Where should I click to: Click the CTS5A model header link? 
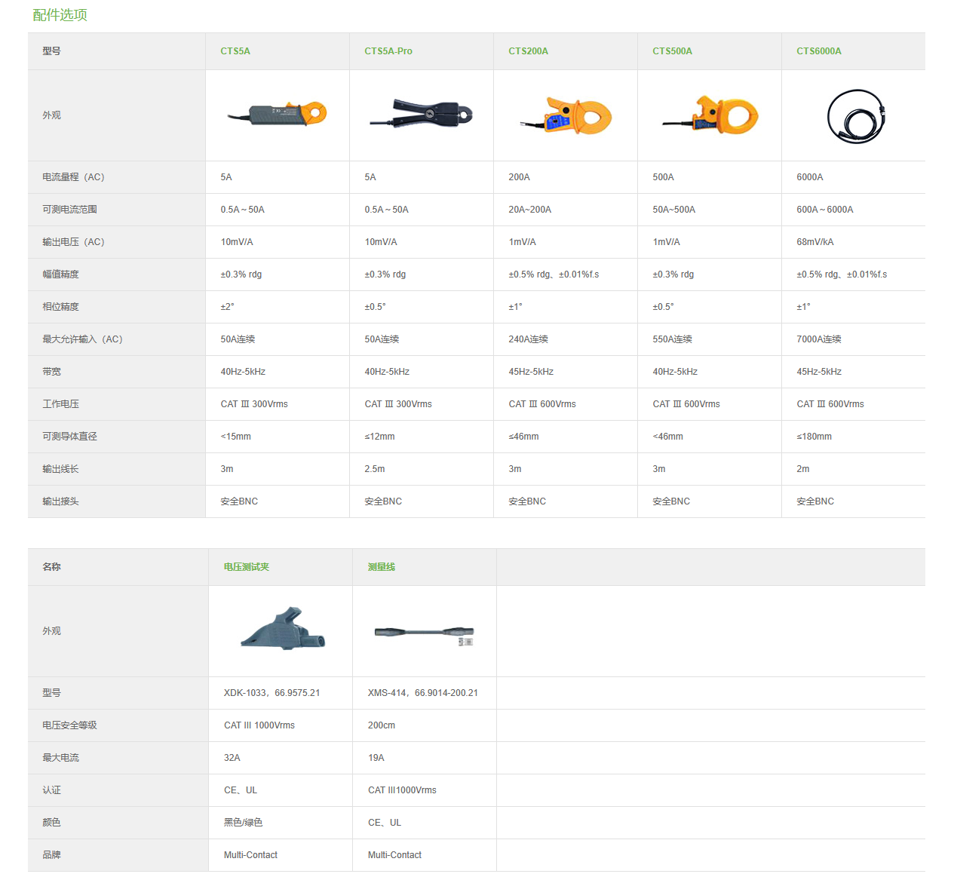coord(235,51)
